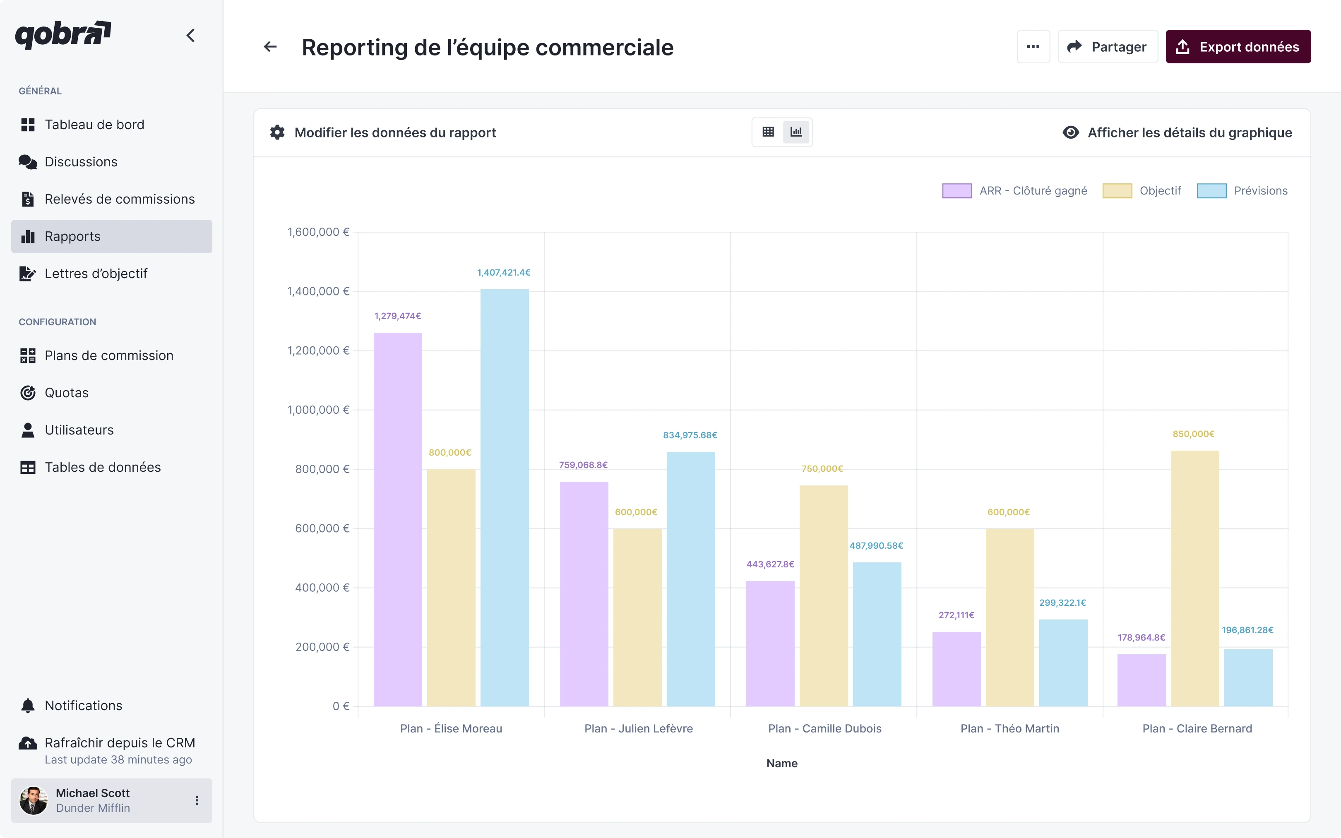The width and height of the screenshot is (1341, 838).
Task: Click the gear icon to modify report data
Action: click(277, 132)
